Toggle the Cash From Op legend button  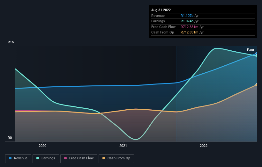coord(116,158)
